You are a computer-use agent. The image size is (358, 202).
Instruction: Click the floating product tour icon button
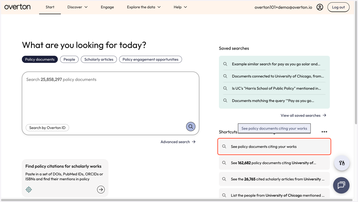342,163
